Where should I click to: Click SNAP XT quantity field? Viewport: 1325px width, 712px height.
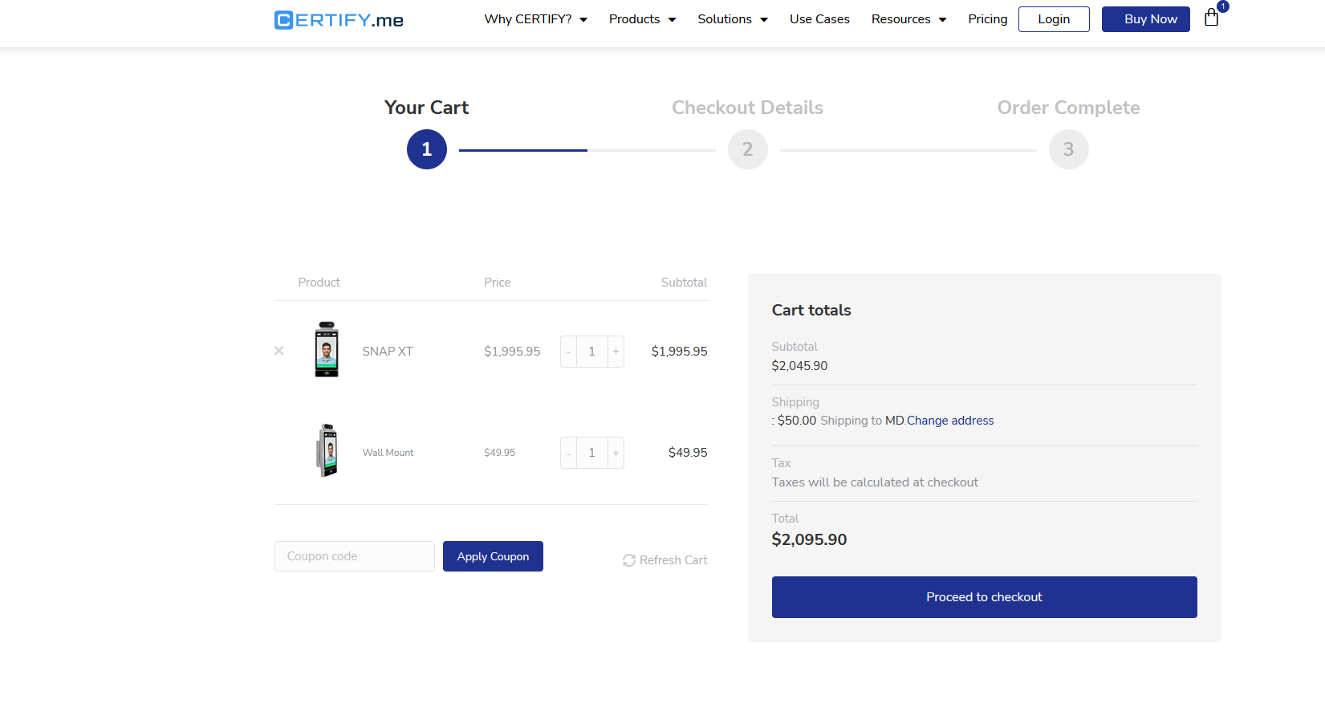(x=592, y=352)
